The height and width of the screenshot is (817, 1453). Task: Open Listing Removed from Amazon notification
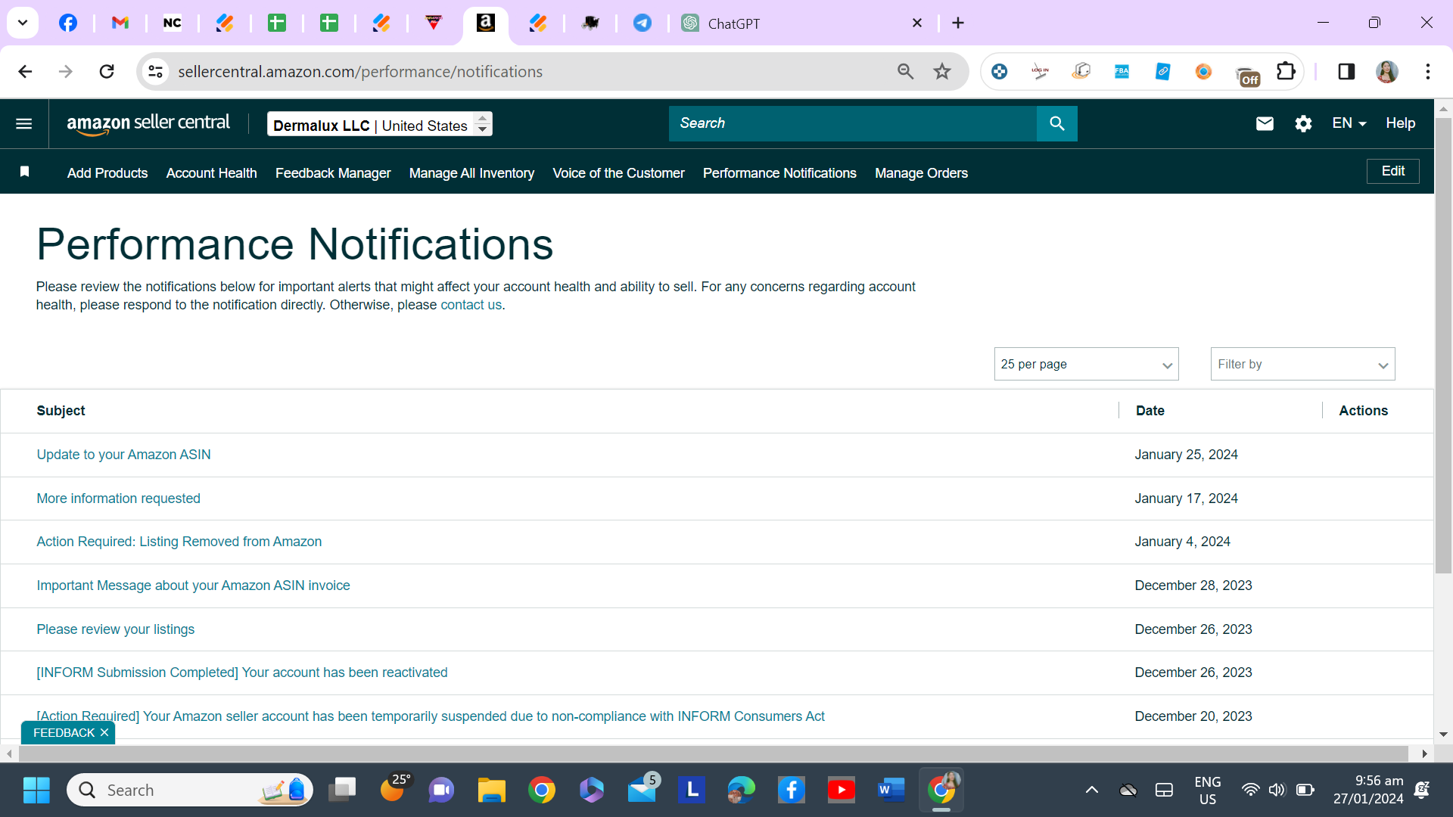click(179, 542)
